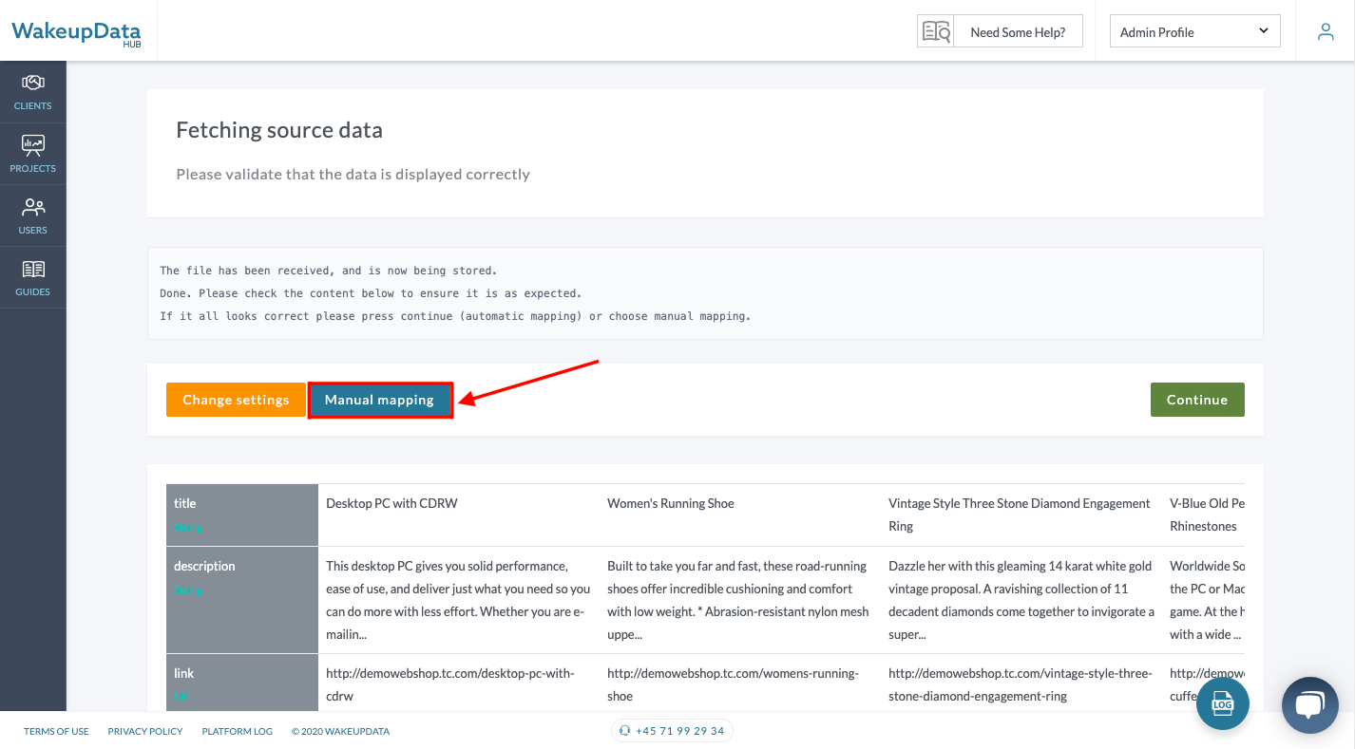Click the orange Change settings button
The height and width of the screenshot is (749, 1355).
pos(236,400)
